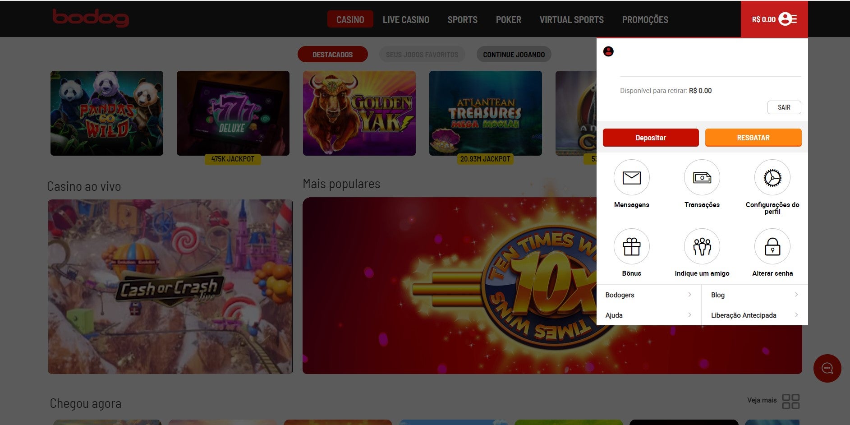Open the SPORTS section
This screenshot has width=850, height=425.
pyautogui.click(x=462, y=19)
